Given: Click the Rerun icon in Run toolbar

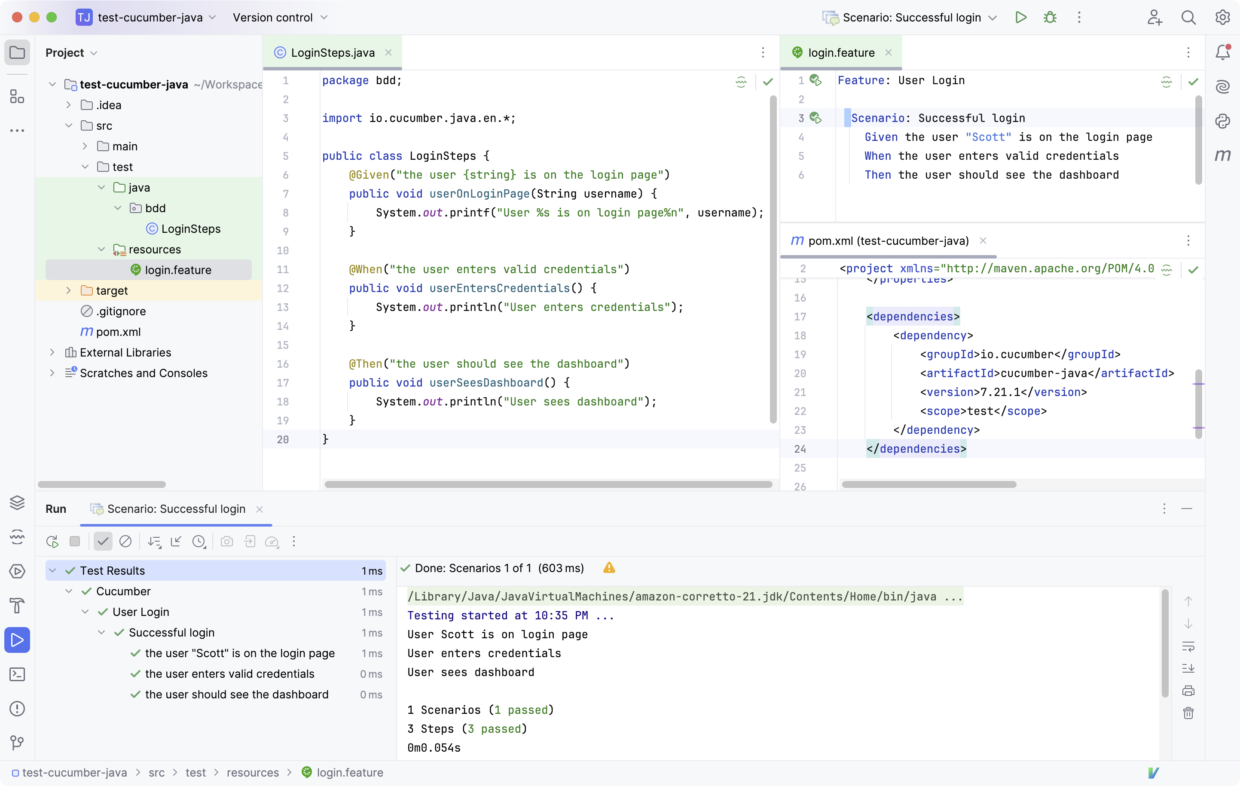Looking at the screenshot, I should [52, 542].
